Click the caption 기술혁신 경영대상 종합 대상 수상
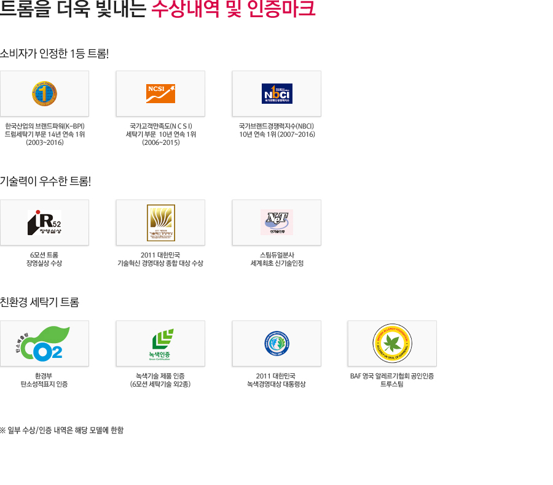The width and height of the screenshot is (553, 485). (x=160, y=263)
